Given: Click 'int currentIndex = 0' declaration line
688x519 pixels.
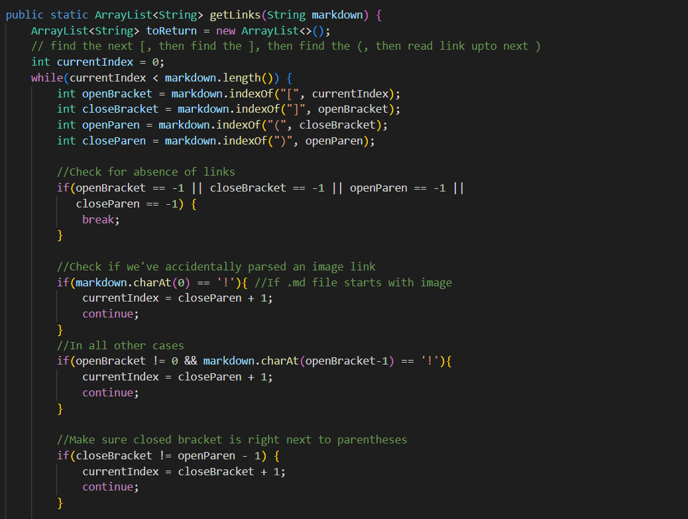Looking at the screenshot, I should 97,62.
